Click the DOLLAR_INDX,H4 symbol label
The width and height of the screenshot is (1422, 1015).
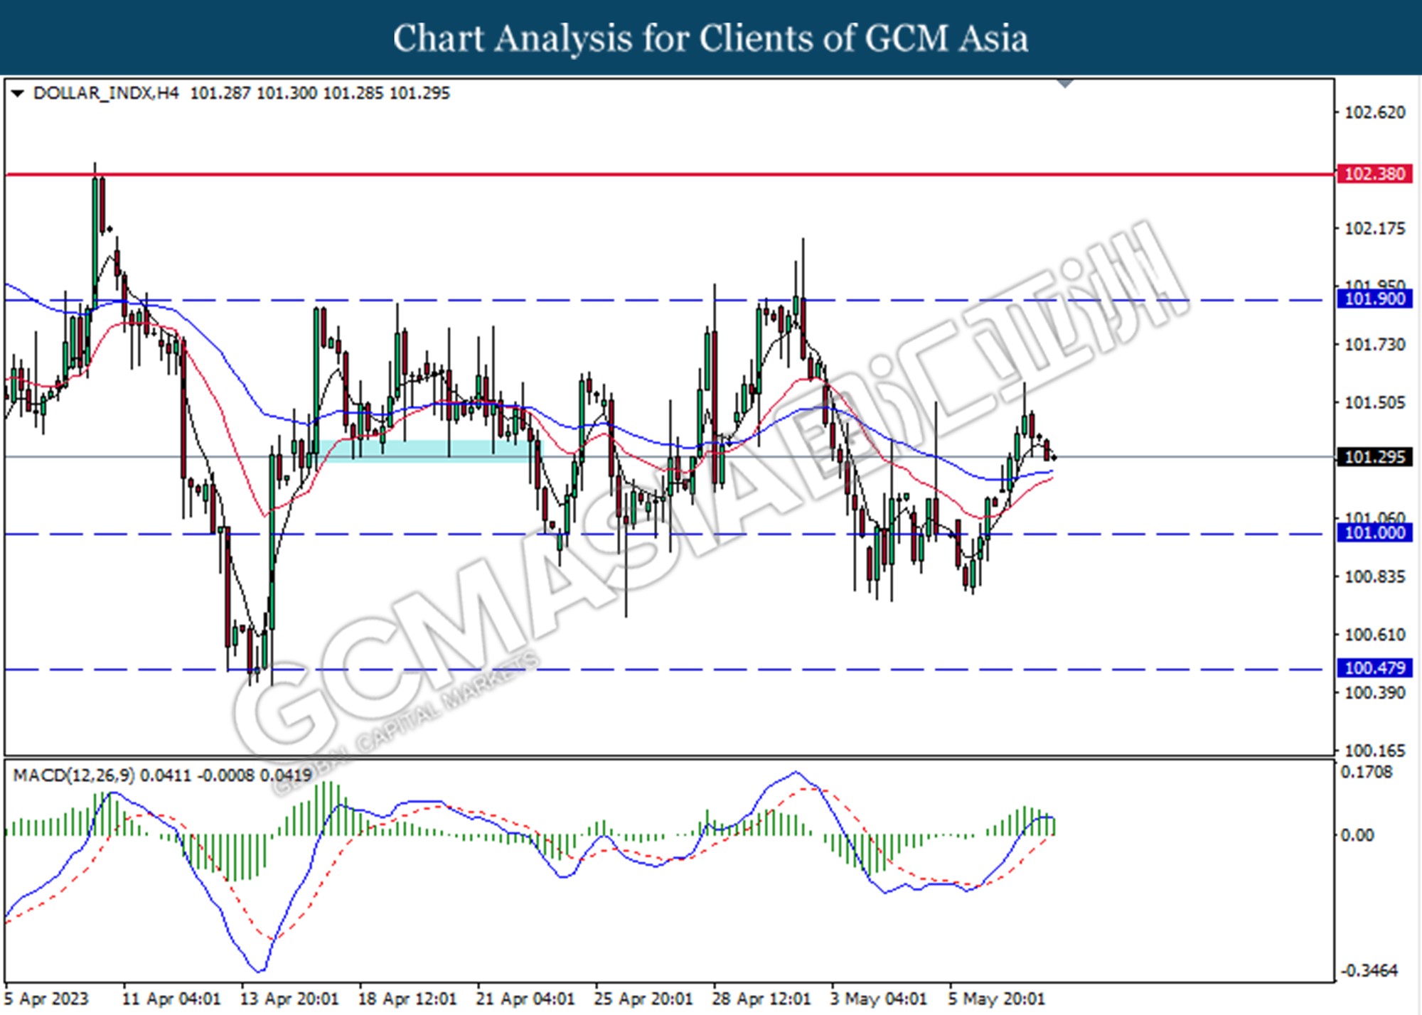click(x=106, y=93)
